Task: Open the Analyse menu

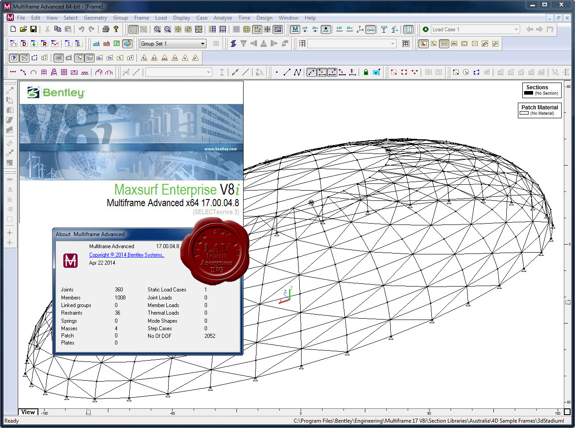Action: (223, 18)
